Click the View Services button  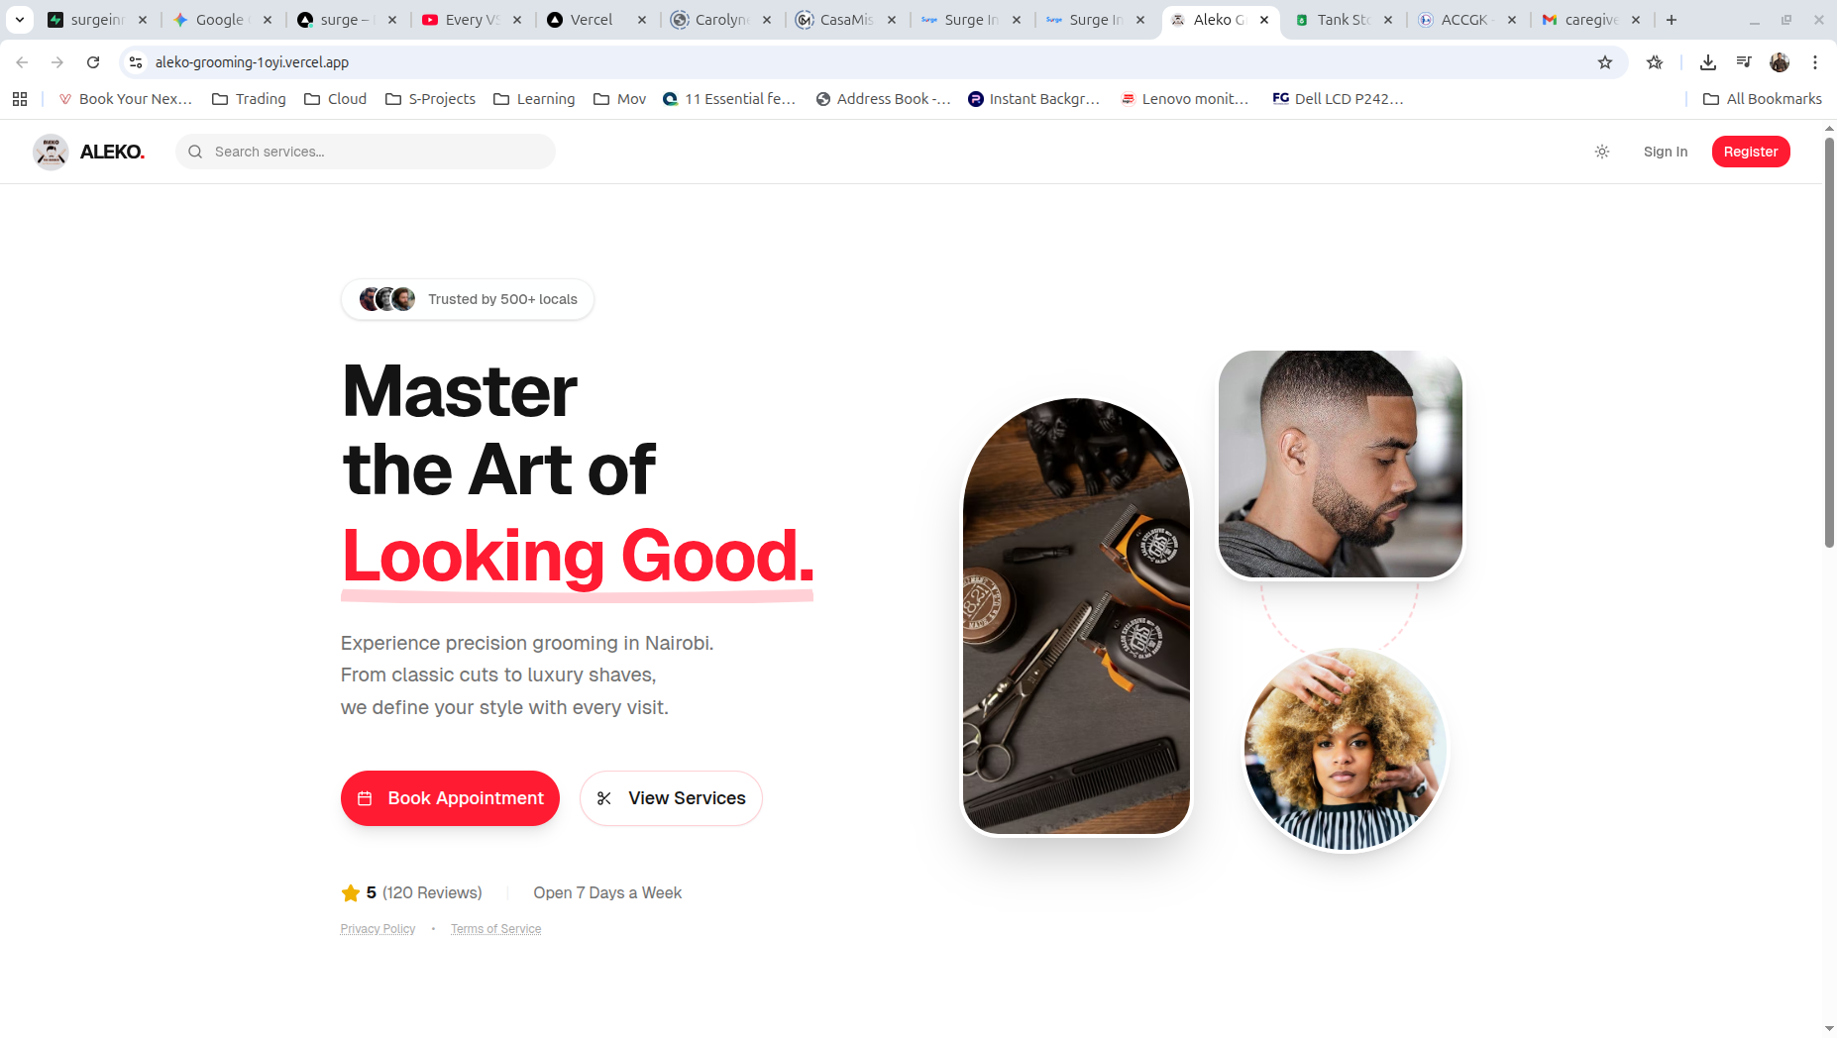671,798
